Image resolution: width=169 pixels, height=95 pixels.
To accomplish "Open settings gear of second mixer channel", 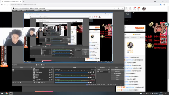I will click(x=93, y=77).
